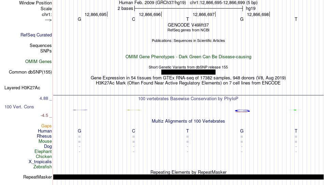
Task: Click the -4.5 PhyloP lower limit
Action: [x=44, y=115]
